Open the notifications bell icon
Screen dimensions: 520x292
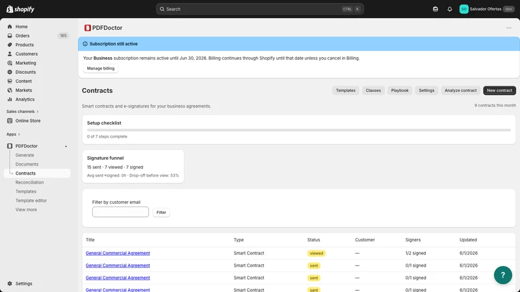point(449,9)
